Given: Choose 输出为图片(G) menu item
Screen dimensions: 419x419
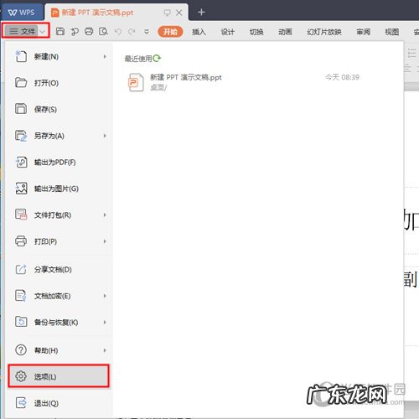Looking at the screenshot, I should (59, 189).
